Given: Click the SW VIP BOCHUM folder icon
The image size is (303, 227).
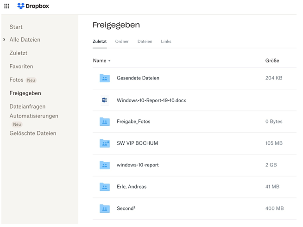Looking at the screenshot, I should tap(105, 143).
